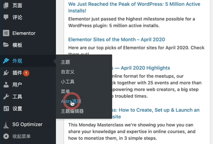This screenshot has height=144, width=213.
Task: Click the Settings (设置) sliders icon
Action: (x=6, y=109)
